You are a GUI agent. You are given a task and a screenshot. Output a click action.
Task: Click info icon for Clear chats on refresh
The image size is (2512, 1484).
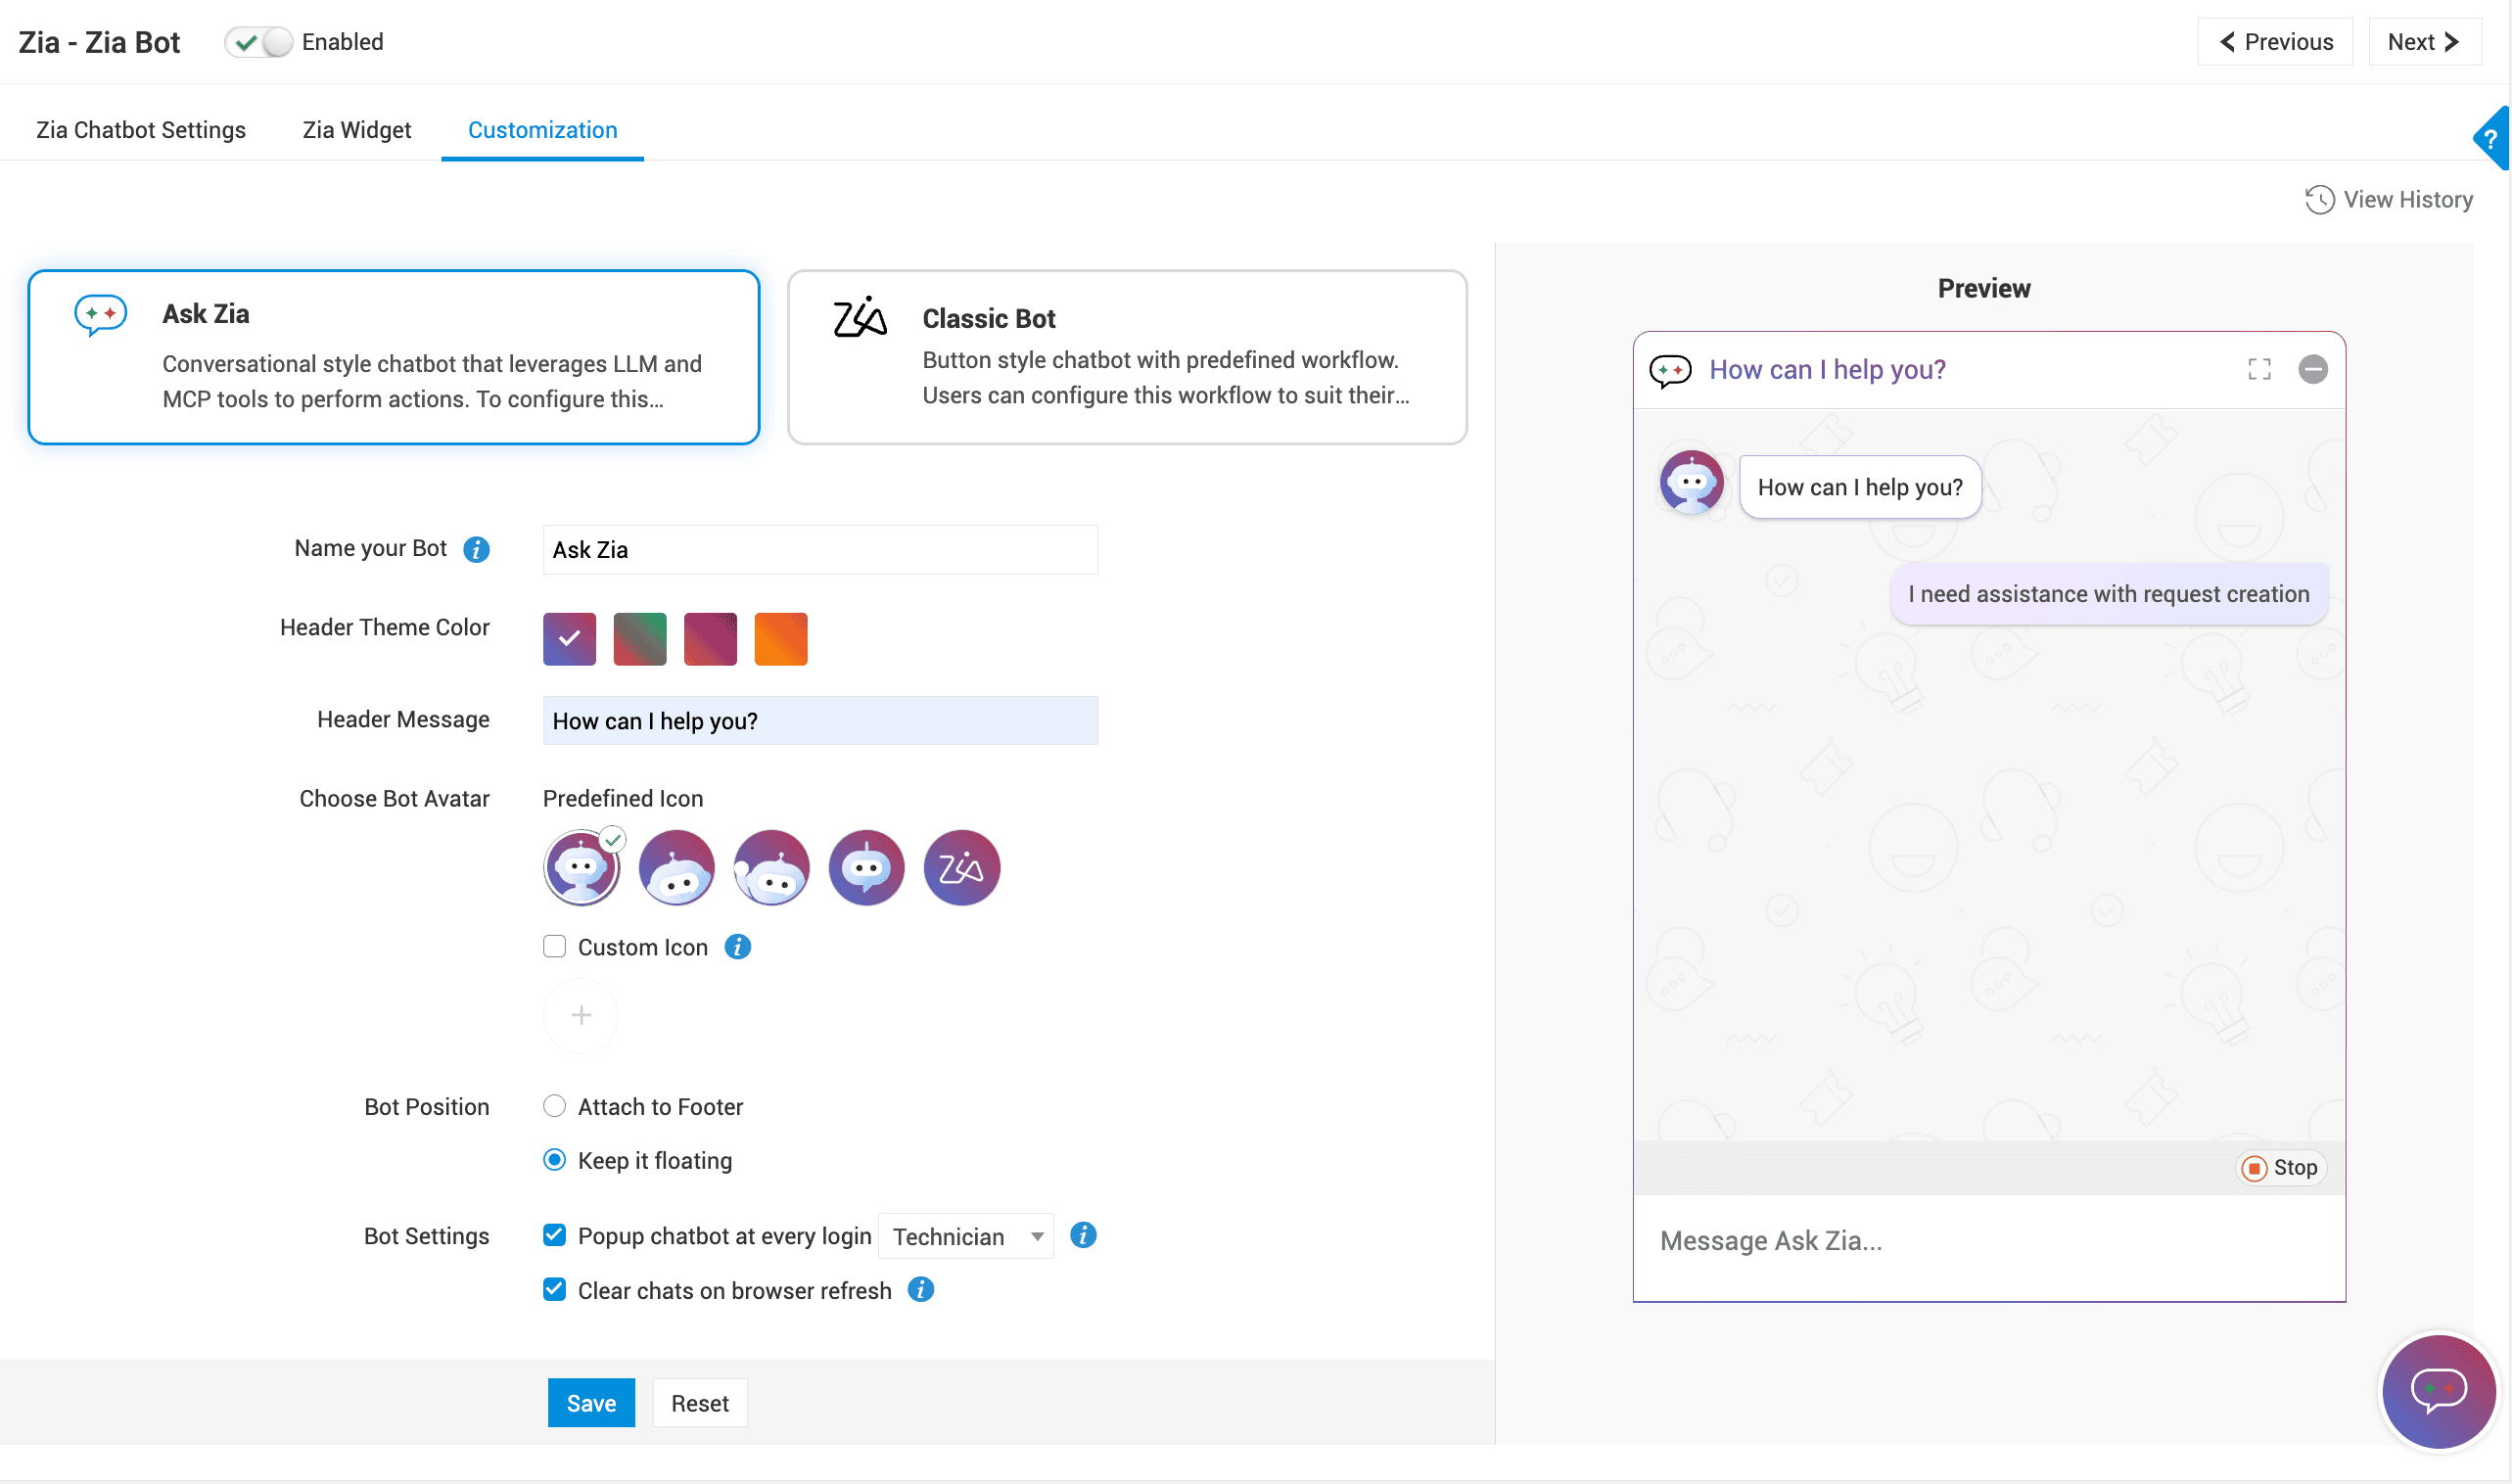click(x=921, y=1290)
